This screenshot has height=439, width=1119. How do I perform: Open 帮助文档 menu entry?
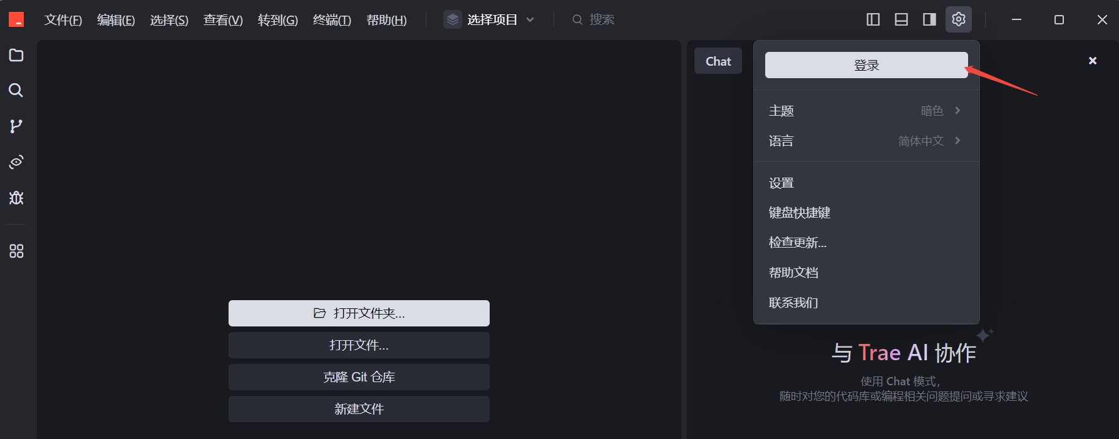point(867,273)
